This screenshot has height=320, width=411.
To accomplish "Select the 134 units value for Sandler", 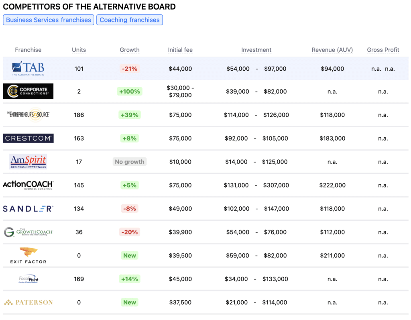I will tap(79, 208).
